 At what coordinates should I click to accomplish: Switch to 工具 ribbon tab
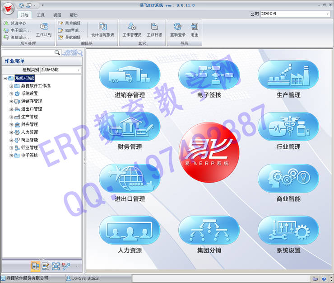[x=41, y=15]
